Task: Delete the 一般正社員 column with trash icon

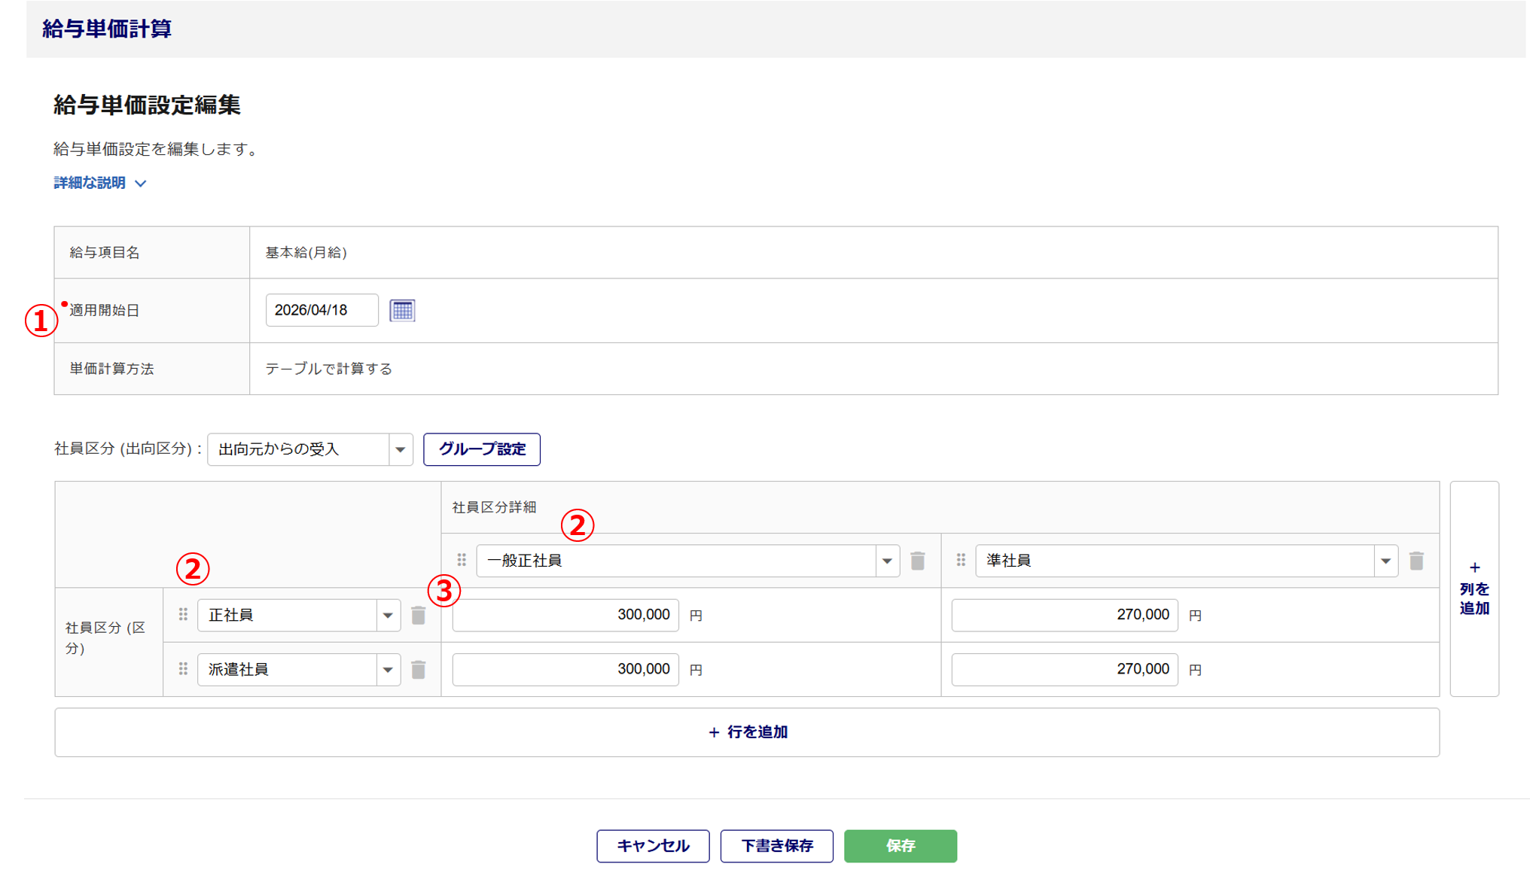Action: (x=917, y=561)
